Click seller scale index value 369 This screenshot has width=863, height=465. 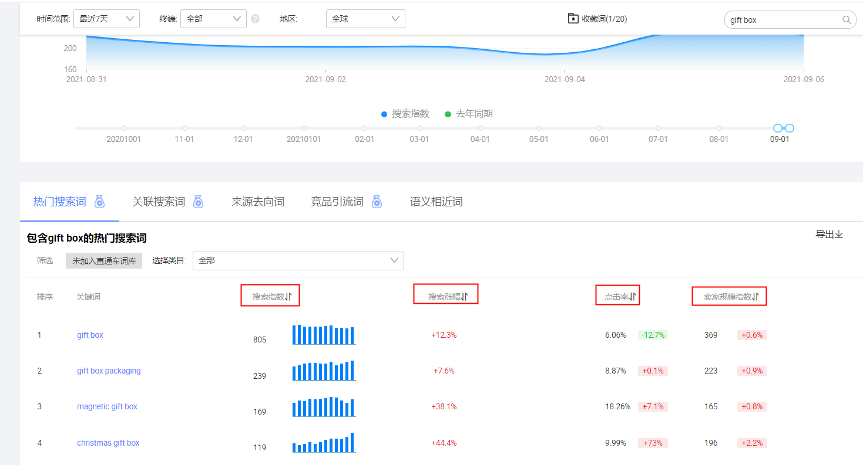tap(711, 335)
